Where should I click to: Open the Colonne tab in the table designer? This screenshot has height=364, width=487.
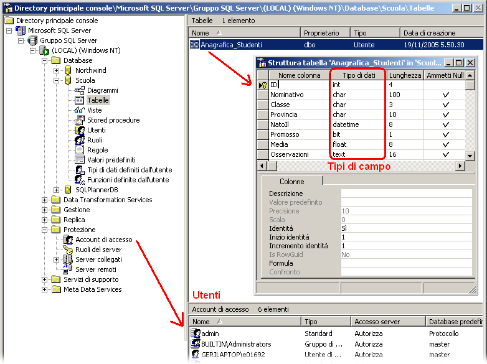pyautogui.click(x=291, y=182)
